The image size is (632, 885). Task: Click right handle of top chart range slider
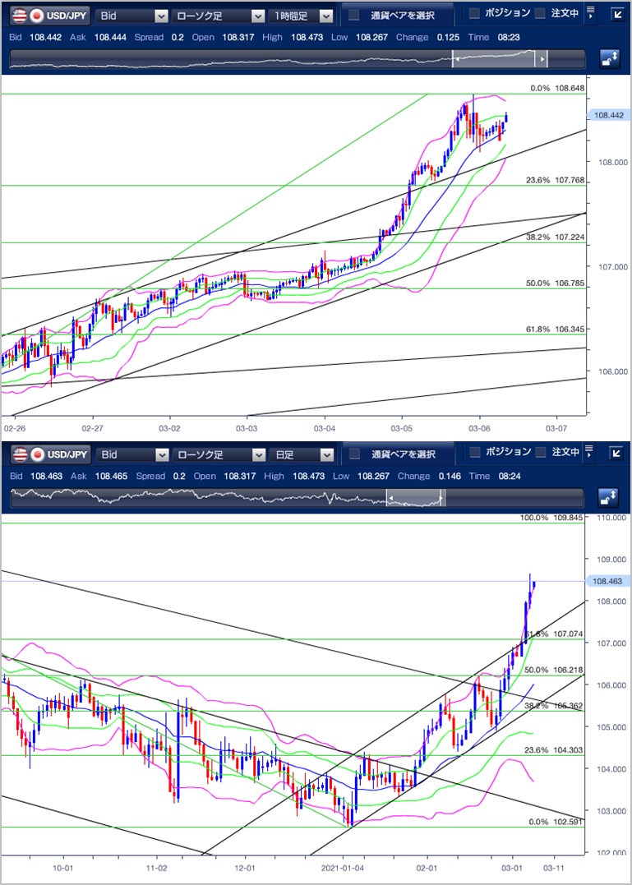(x=541, y=59)
